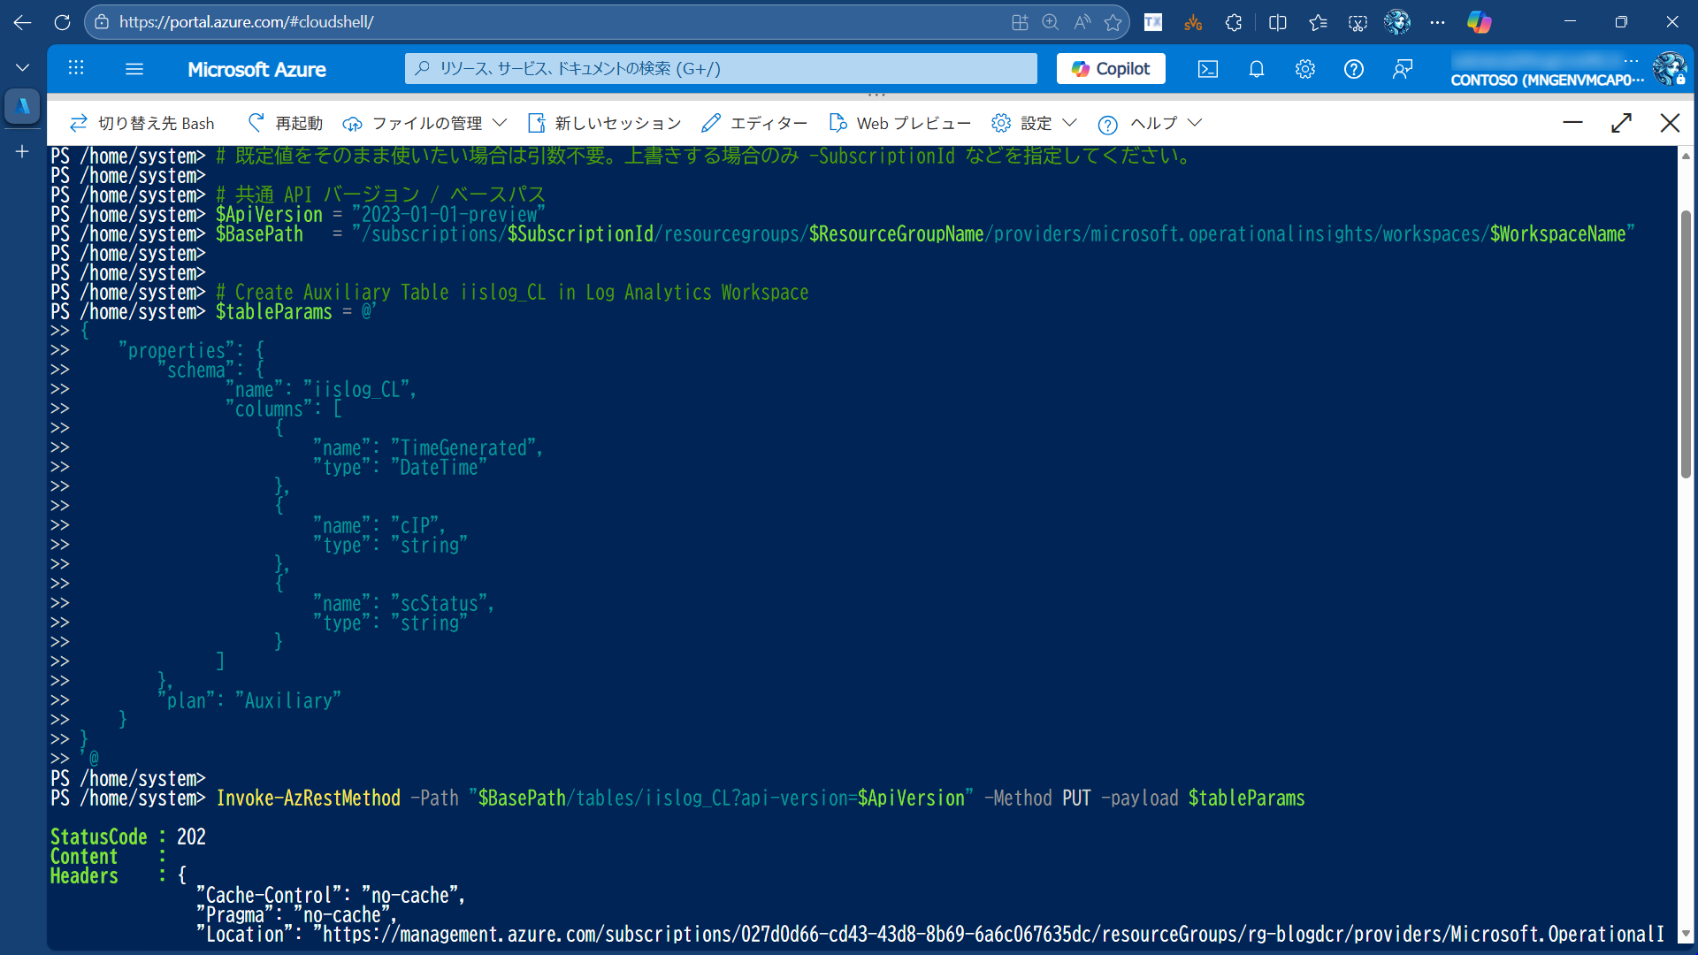The height and width of the screenshot is (955, 1698).
Task: Add this page to favorites star
Action: [1113, 22]
